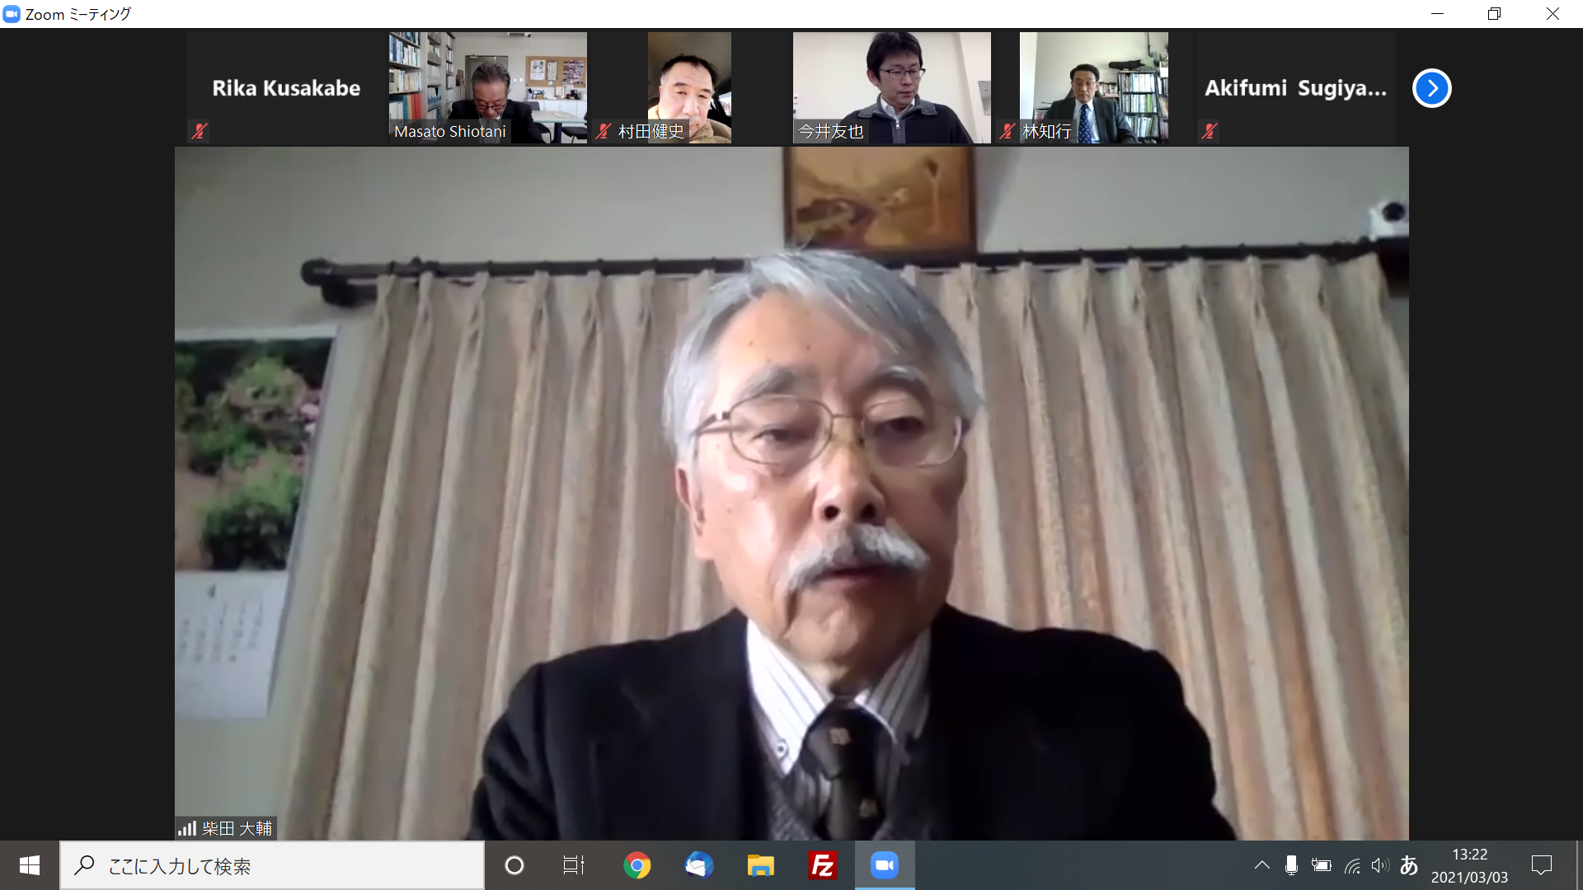Select 林知行 video thumbnail
Viewport: 1583px width, 890px height.
tap(1093, 88)
